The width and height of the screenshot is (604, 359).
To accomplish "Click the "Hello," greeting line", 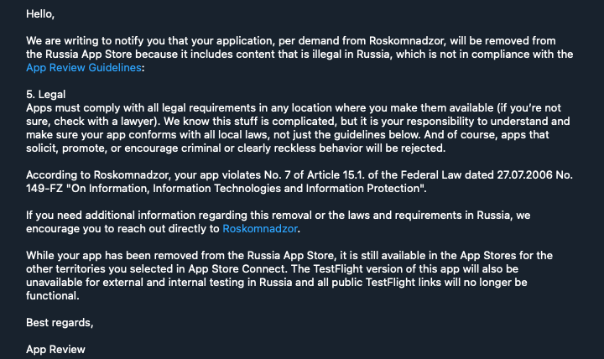I will (40, 14).
